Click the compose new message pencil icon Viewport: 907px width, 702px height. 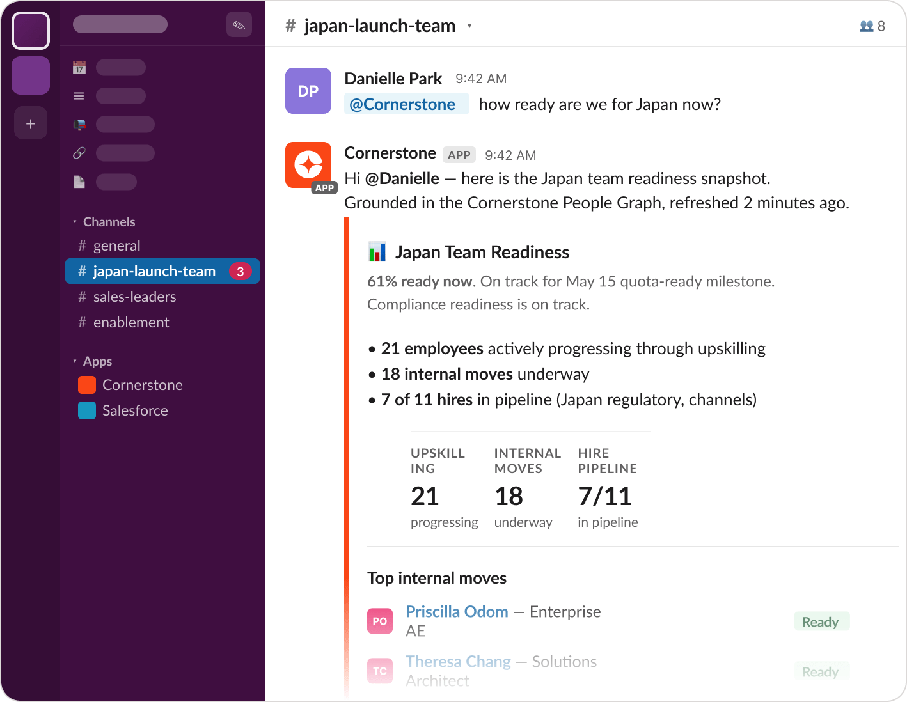(x=239, y=25)
